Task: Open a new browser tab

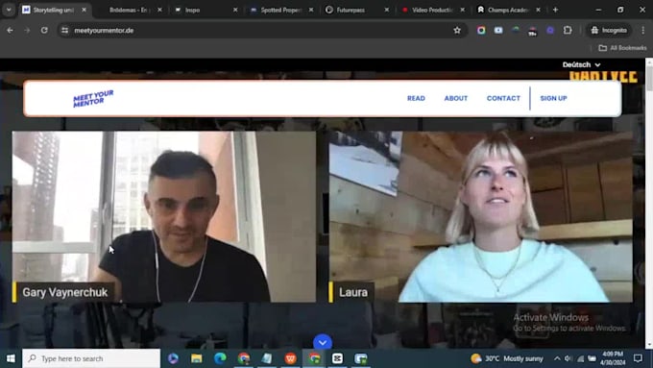Action: 555,10
